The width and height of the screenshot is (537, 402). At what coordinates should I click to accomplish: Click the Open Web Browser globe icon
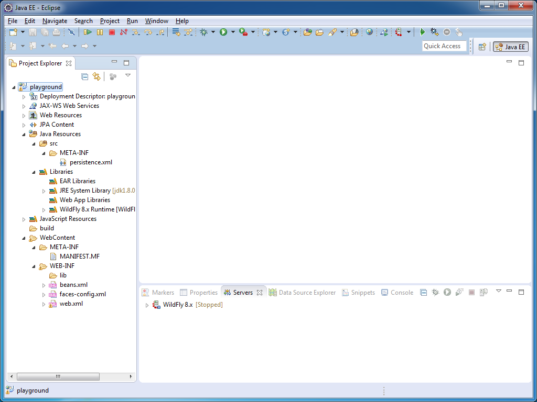369,32
